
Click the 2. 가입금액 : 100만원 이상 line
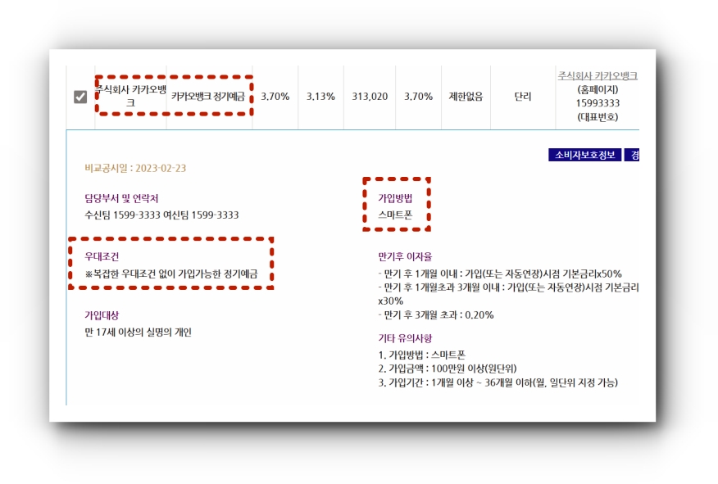tap(448, 369)
